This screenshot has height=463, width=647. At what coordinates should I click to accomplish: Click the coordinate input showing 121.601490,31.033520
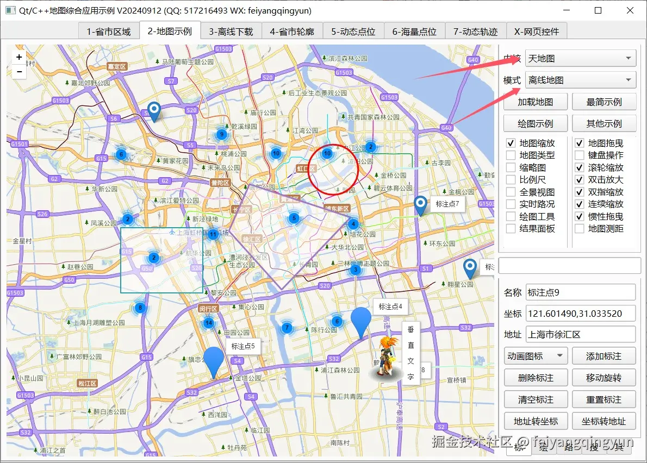click(x=581, y=313)
